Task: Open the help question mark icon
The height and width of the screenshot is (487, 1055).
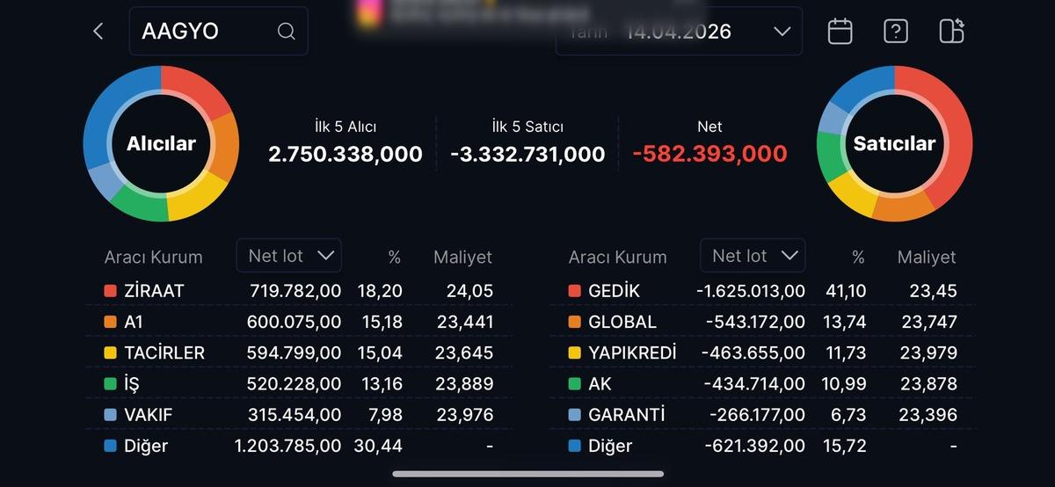Action: click(895, 32)
